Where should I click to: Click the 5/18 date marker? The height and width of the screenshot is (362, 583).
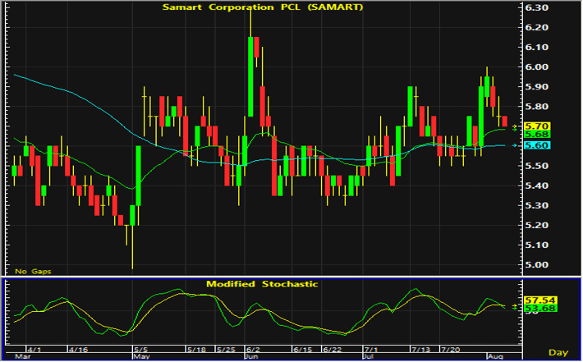pos(196,350)
